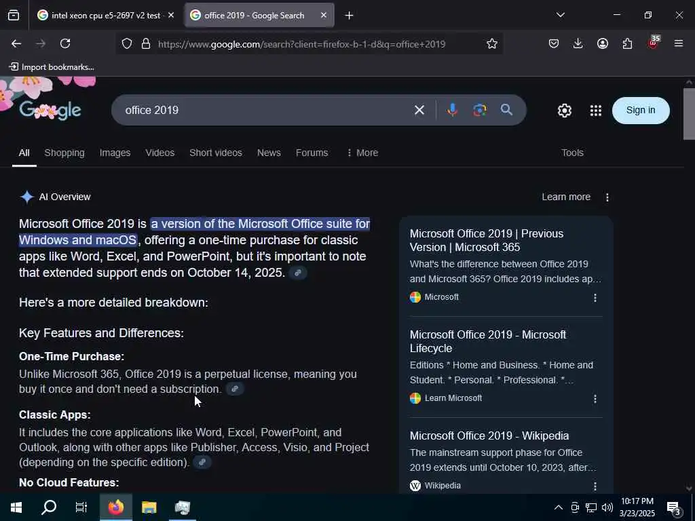Image resolution: width=695 pixels, height=521 pixels.
Task: Go back to previous page
Action: [x=16, y=43]
